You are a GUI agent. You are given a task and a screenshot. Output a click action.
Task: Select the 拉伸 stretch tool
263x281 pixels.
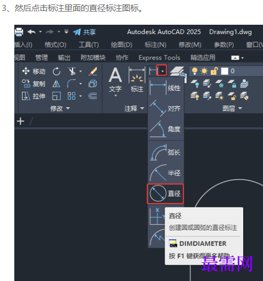point(34,96)
